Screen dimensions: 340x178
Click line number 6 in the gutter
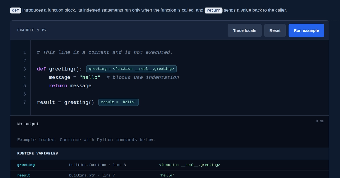click(25, 94)
